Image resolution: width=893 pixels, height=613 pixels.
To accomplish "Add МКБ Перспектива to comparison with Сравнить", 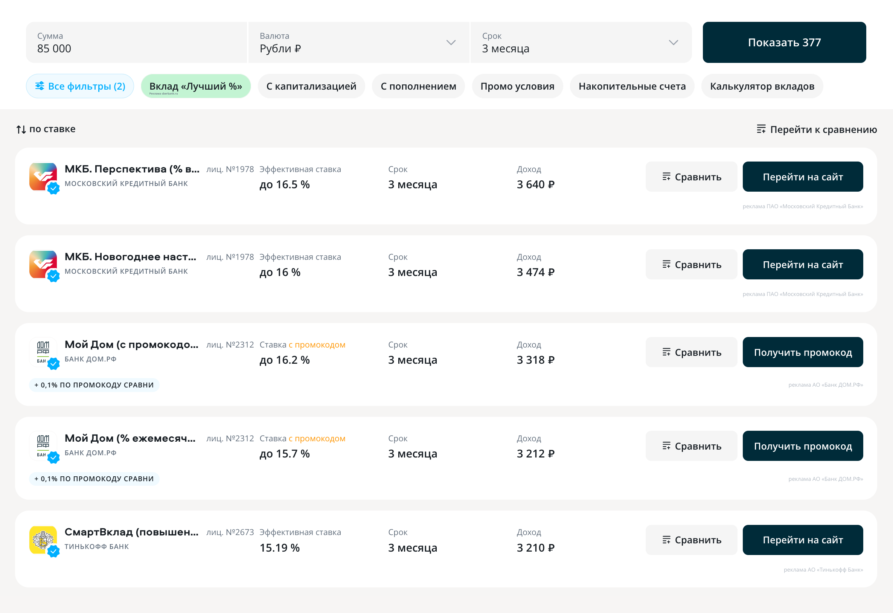I will tap(691, 177).
